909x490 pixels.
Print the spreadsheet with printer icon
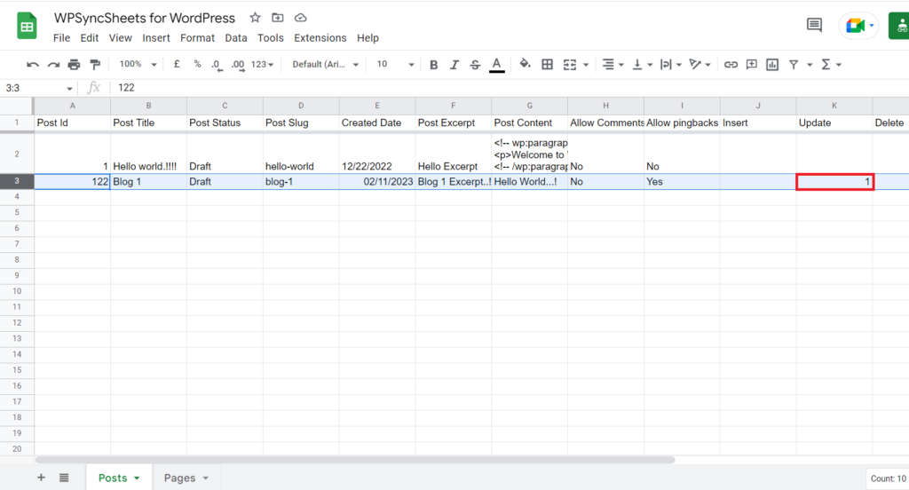point(74,65)
